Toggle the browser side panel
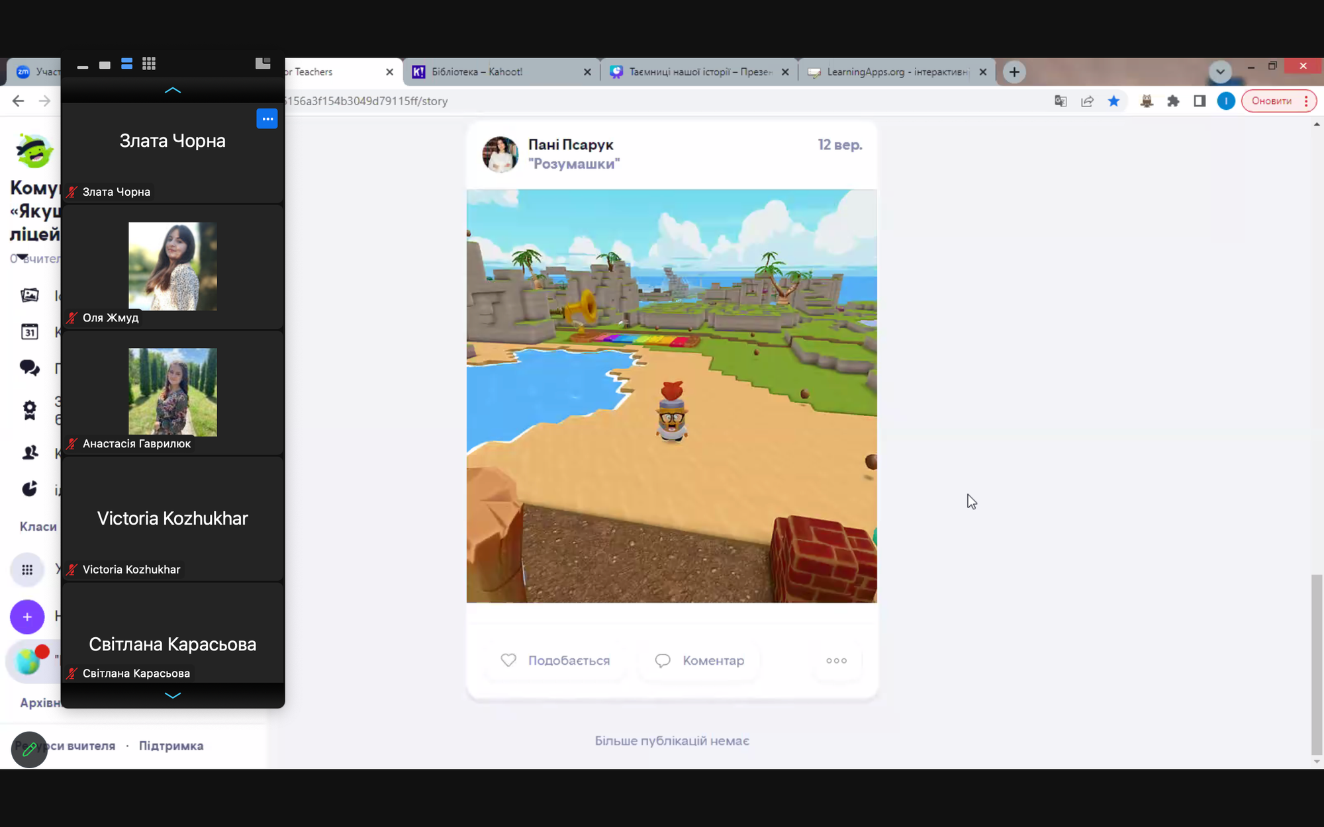The height and width of the screenshot is (827, 1324). click(1200, 101)
